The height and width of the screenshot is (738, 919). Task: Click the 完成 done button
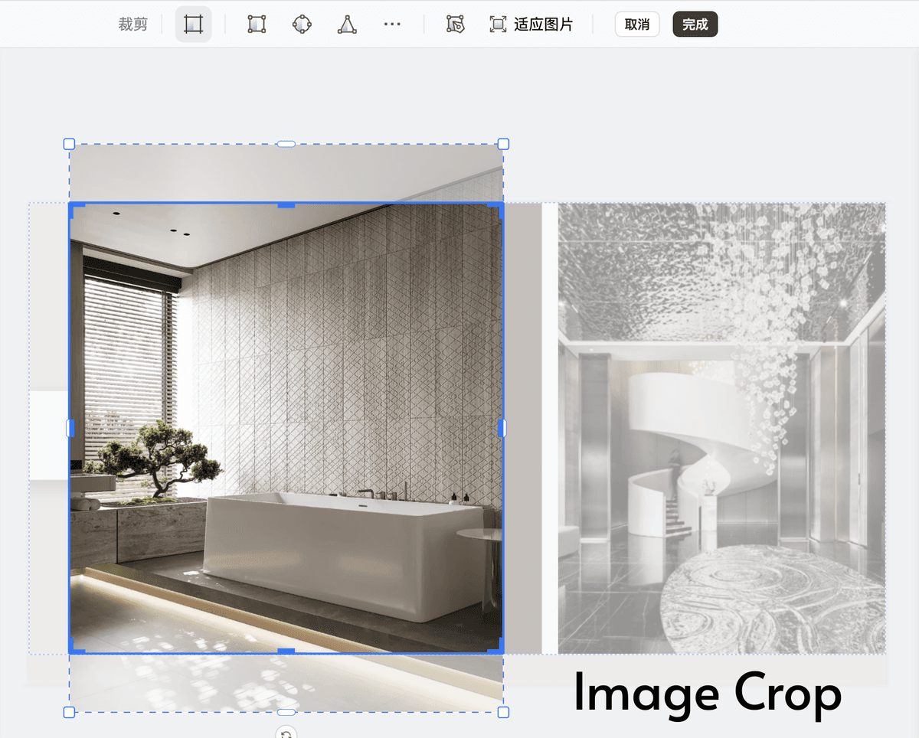coord(695,24)
